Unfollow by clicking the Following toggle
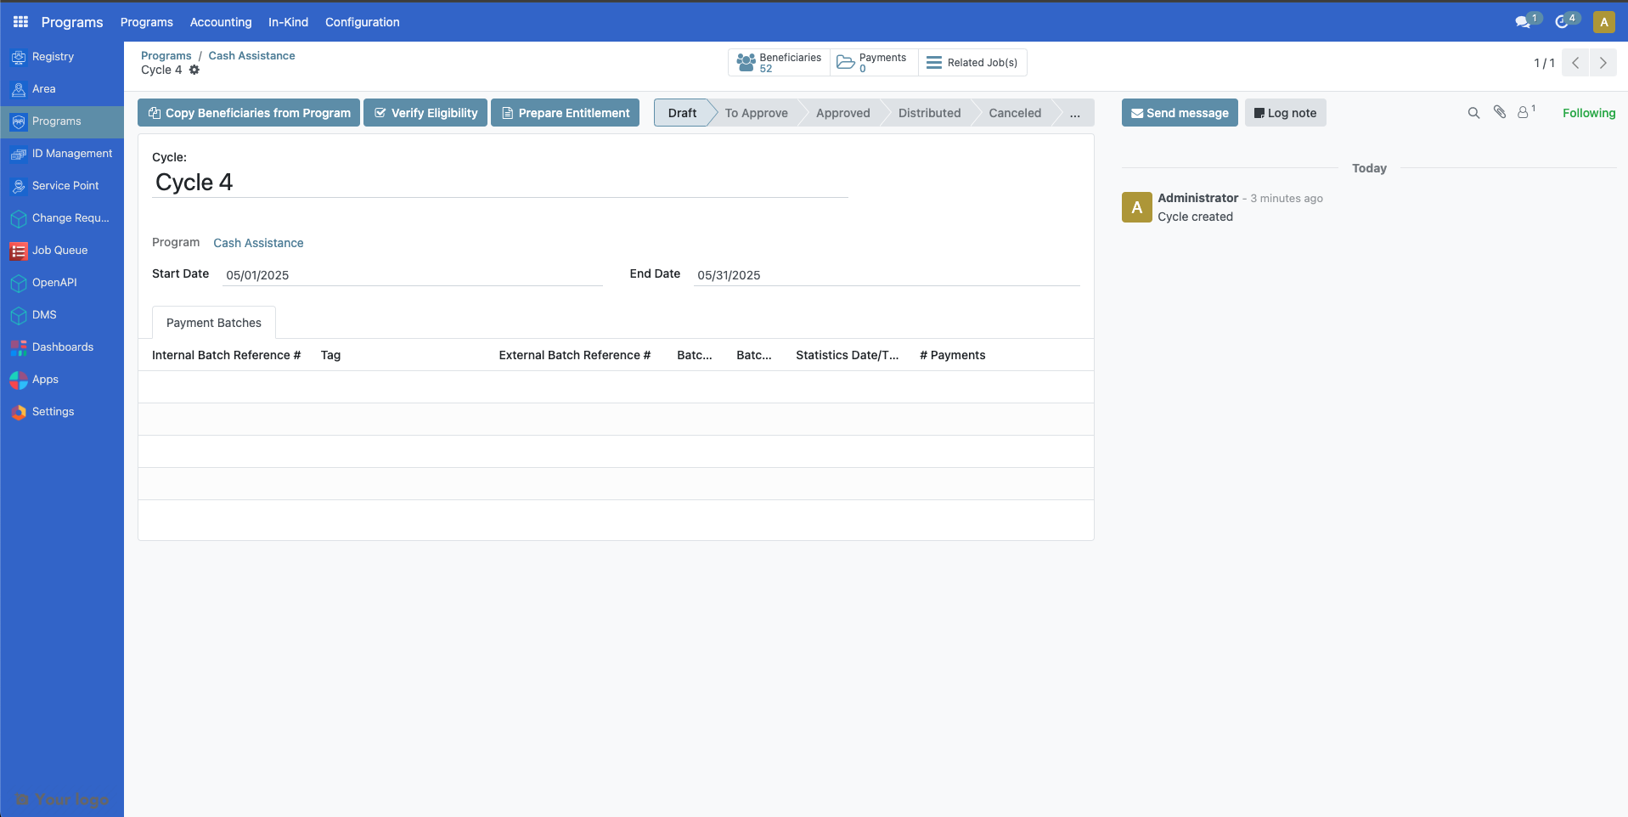 pos(1589,112)
